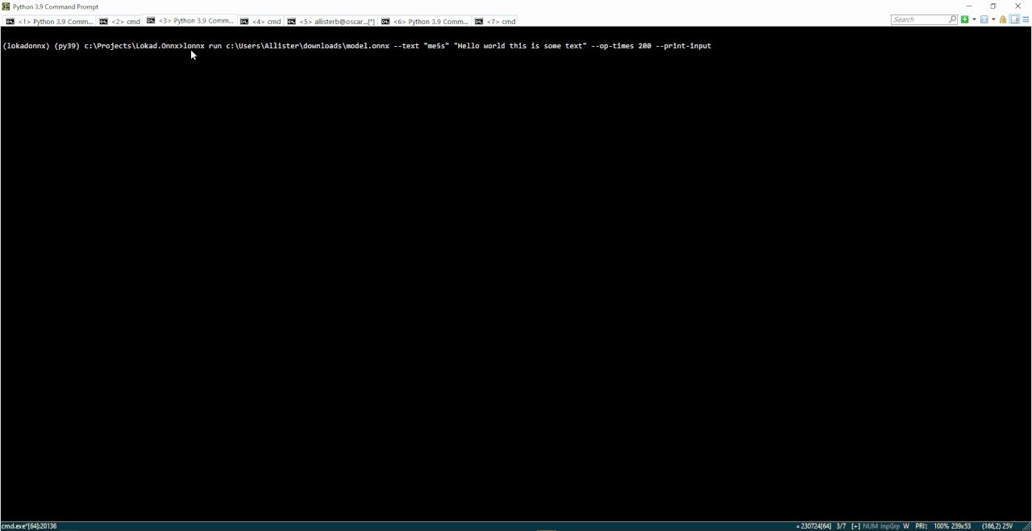Expand the new console dropdown arrow
The image size is (1032, 531).
pyautogui.click(x=974, y=19)
